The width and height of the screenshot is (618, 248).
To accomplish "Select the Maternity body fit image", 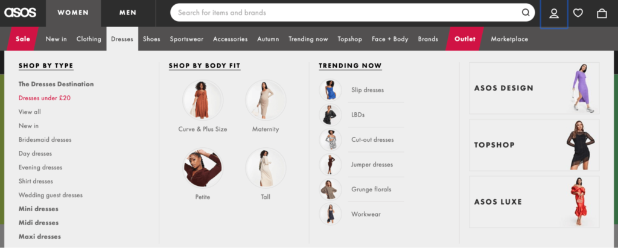I will pos(266,100).
